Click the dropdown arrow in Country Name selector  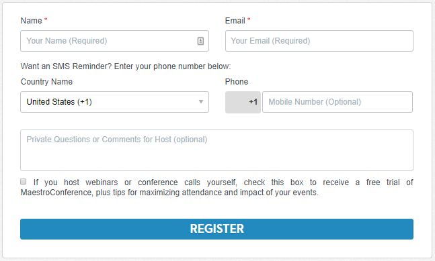(201, 102)
